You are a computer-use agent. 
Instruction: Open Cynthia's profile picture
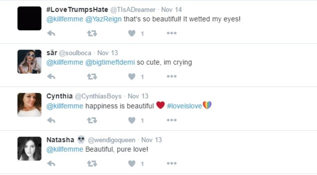pos(29,105)
